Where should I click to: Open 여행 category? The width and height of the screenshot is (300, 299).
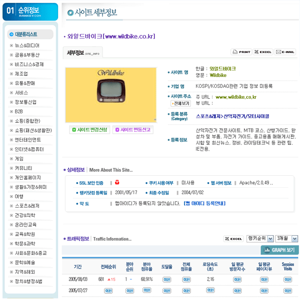[x=19, y=196]
